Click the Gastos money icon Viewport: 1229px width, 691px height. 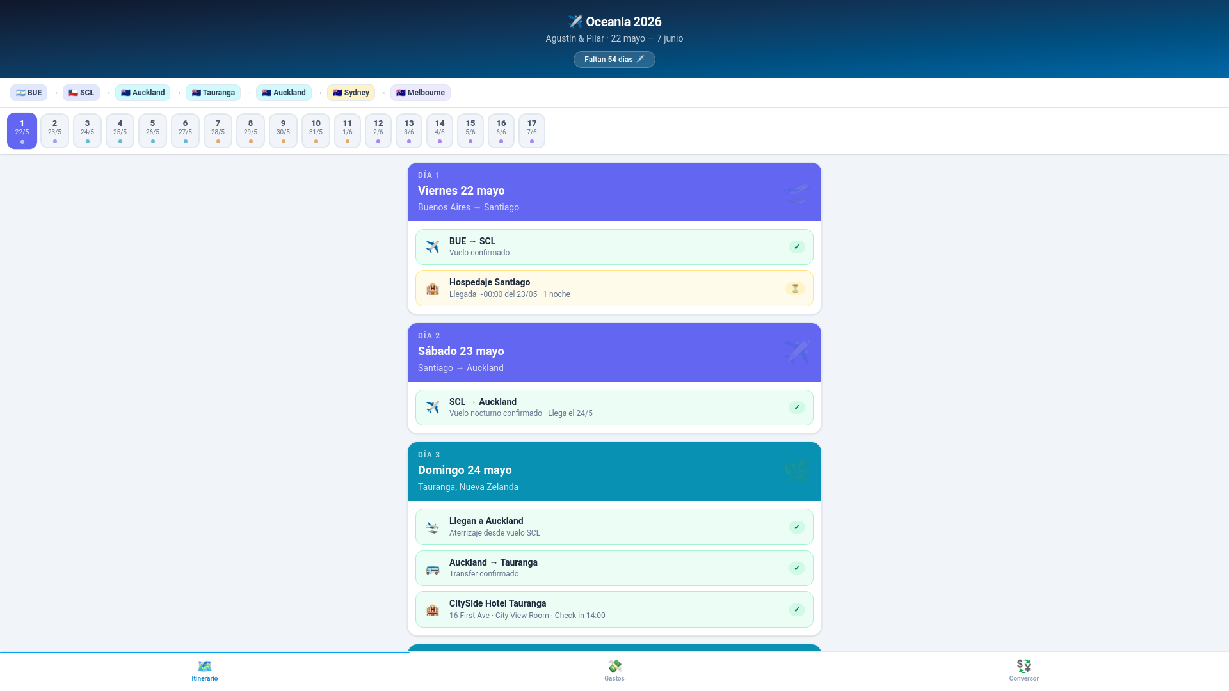point(614,666)
